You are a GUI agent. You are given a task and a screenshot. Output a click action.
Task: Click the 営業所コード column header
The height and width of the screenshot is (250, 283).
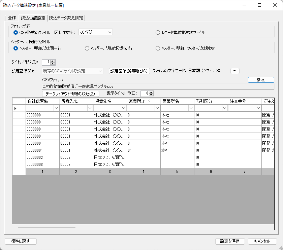[x=144, y=101]
